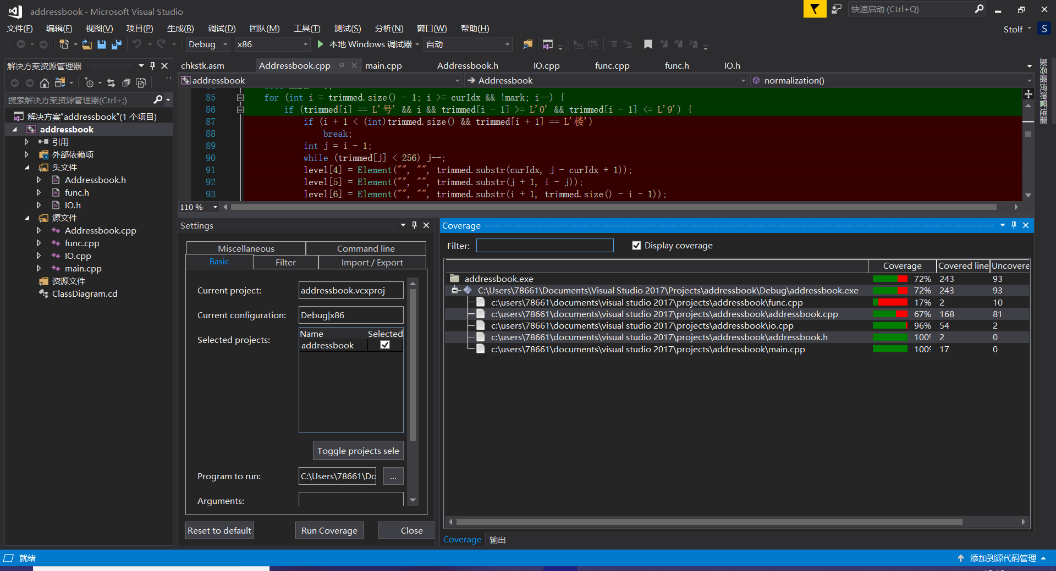Click the Coverage Filter input field
Viewport: 1056px width, 571px height.
(544, 246)
